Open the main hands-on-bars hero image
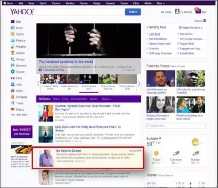This screenshot has width=218, height=188. click(88, 41)
